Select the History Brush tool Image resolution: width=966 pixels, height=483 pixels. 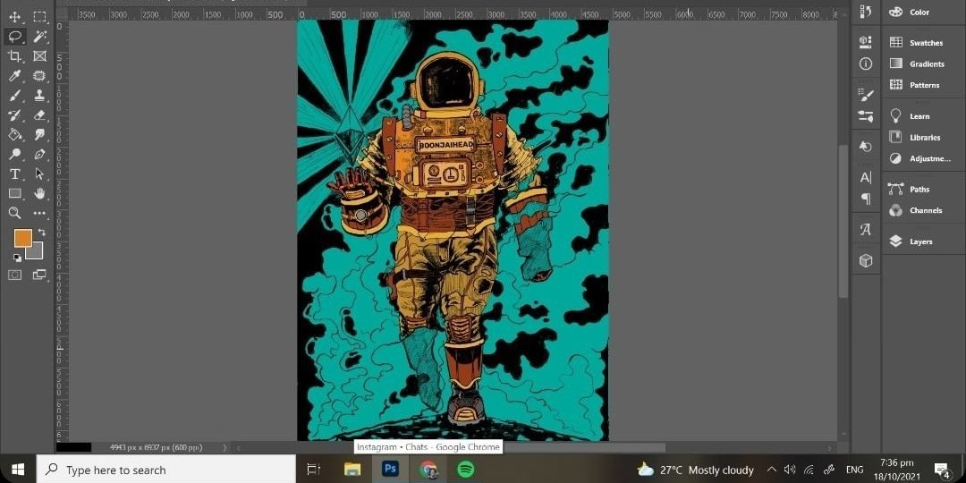coord(15,114)
